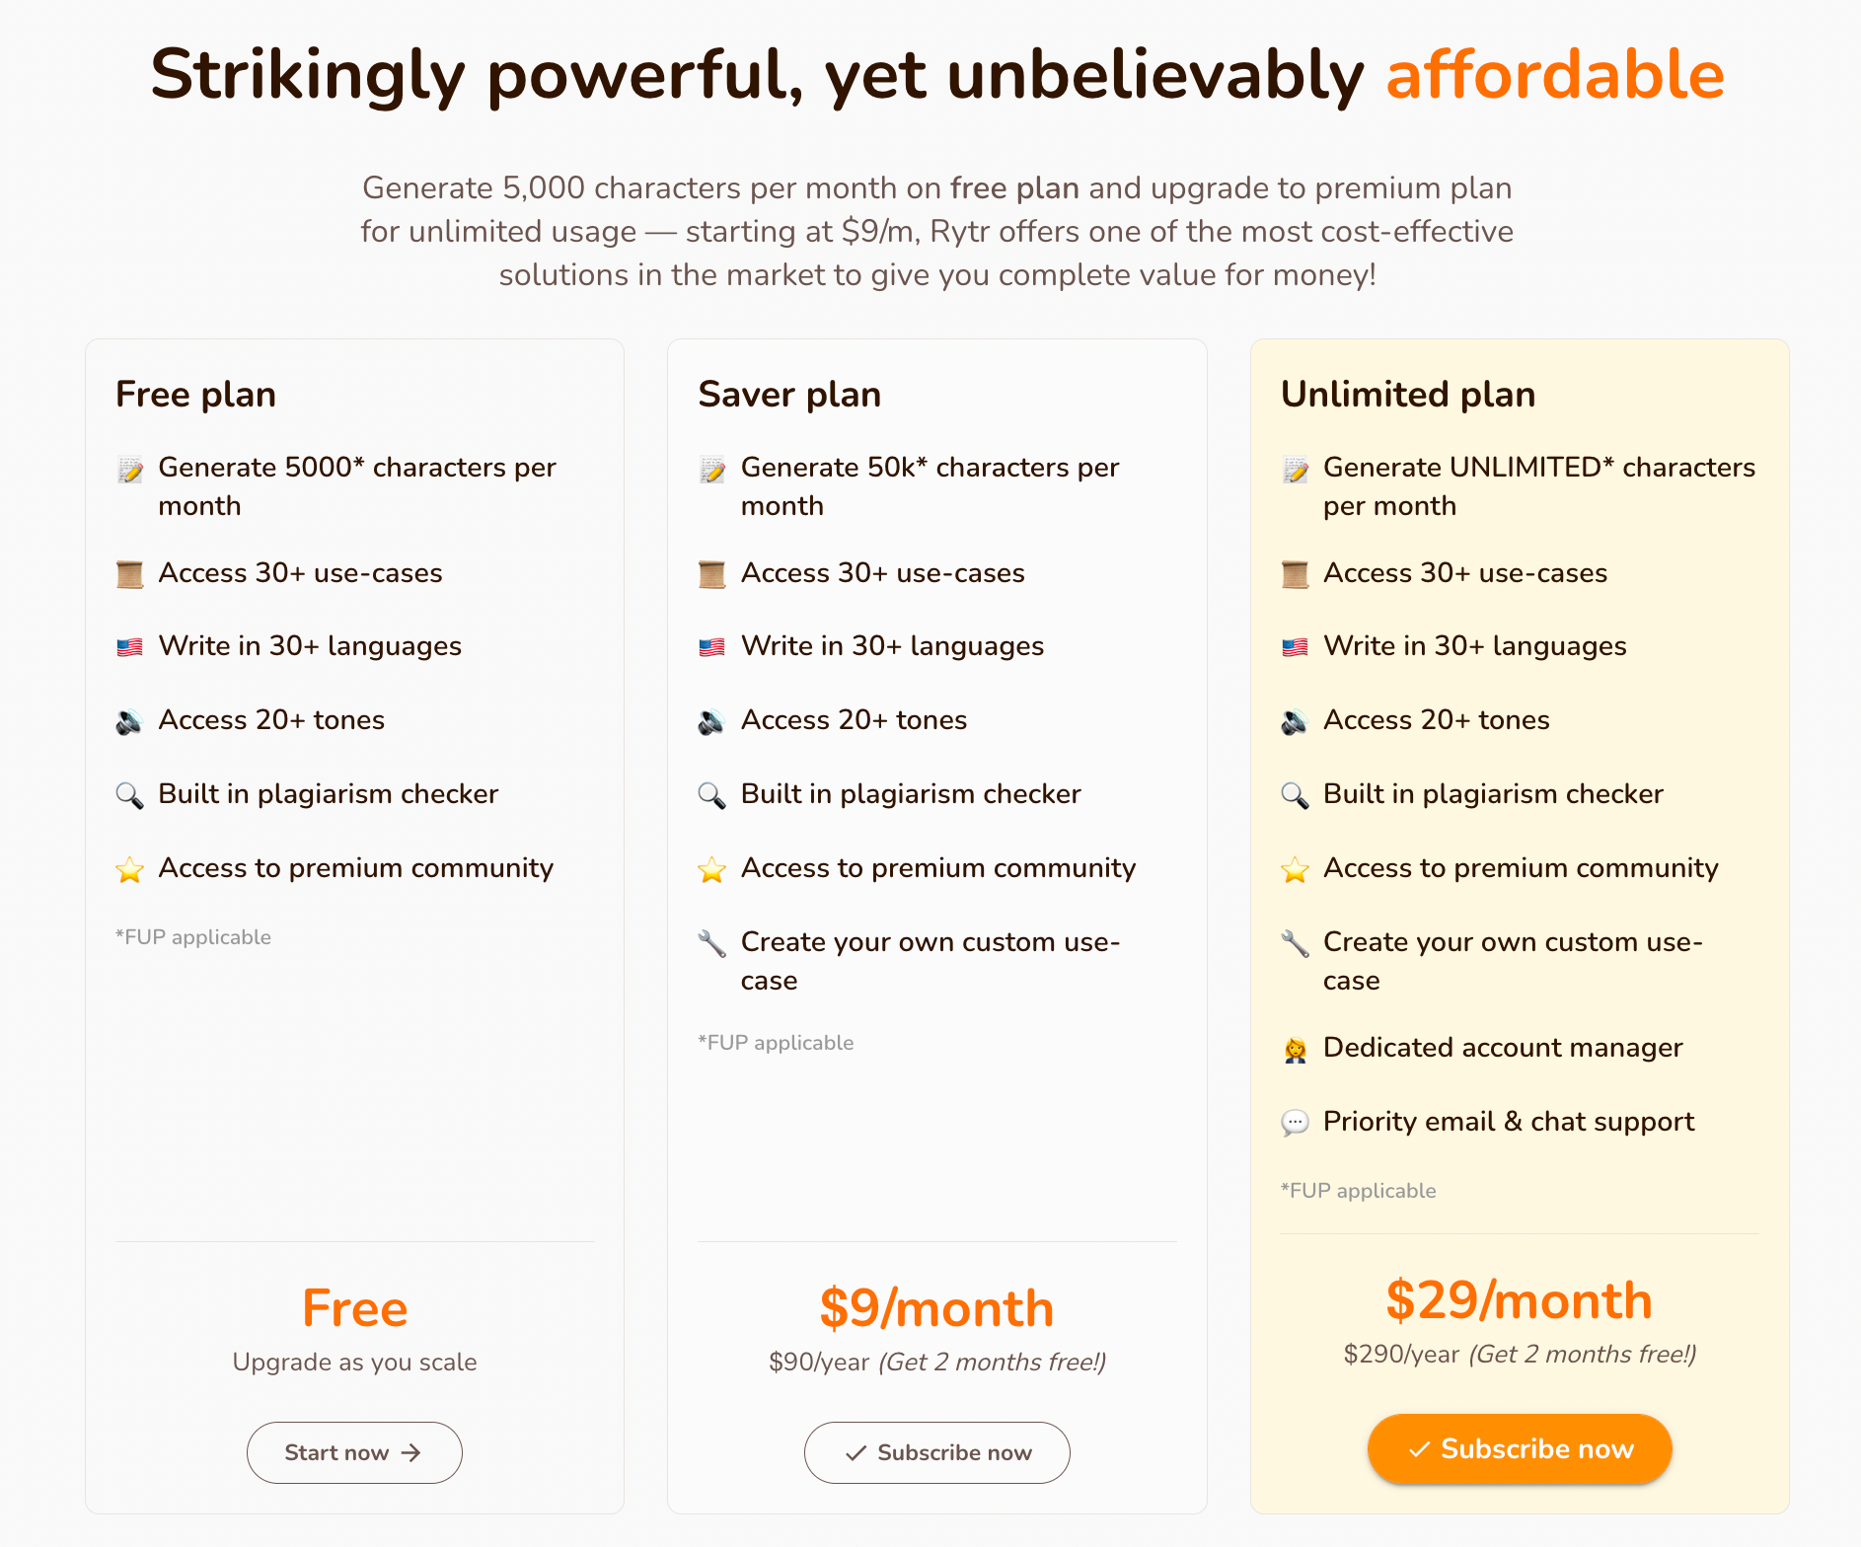
Task: Click the memo icon in Free plan
Action: tap(130, 470)
